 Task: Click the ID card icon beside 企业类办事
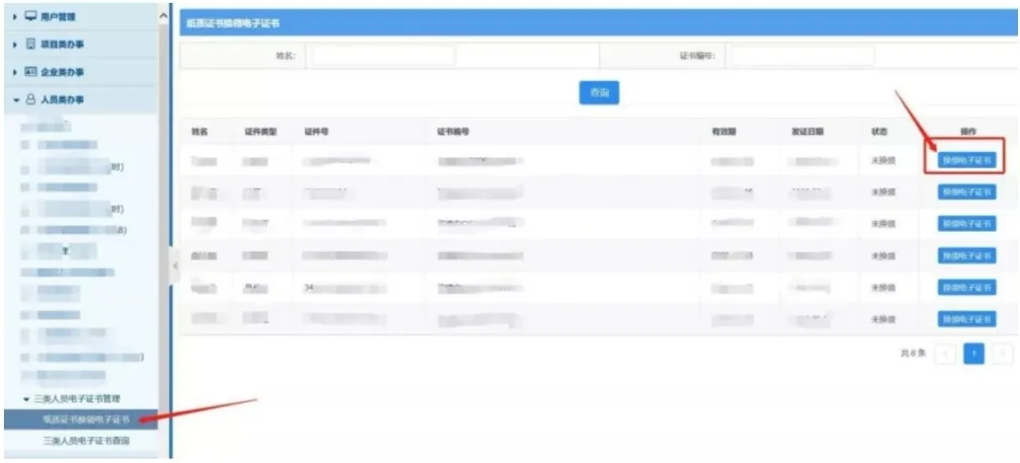pos(29,72)
